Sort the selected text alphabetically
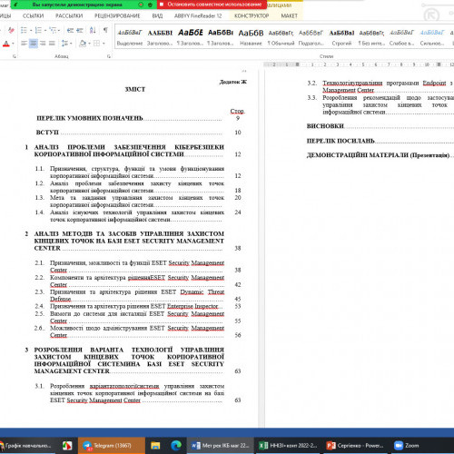 93,30
